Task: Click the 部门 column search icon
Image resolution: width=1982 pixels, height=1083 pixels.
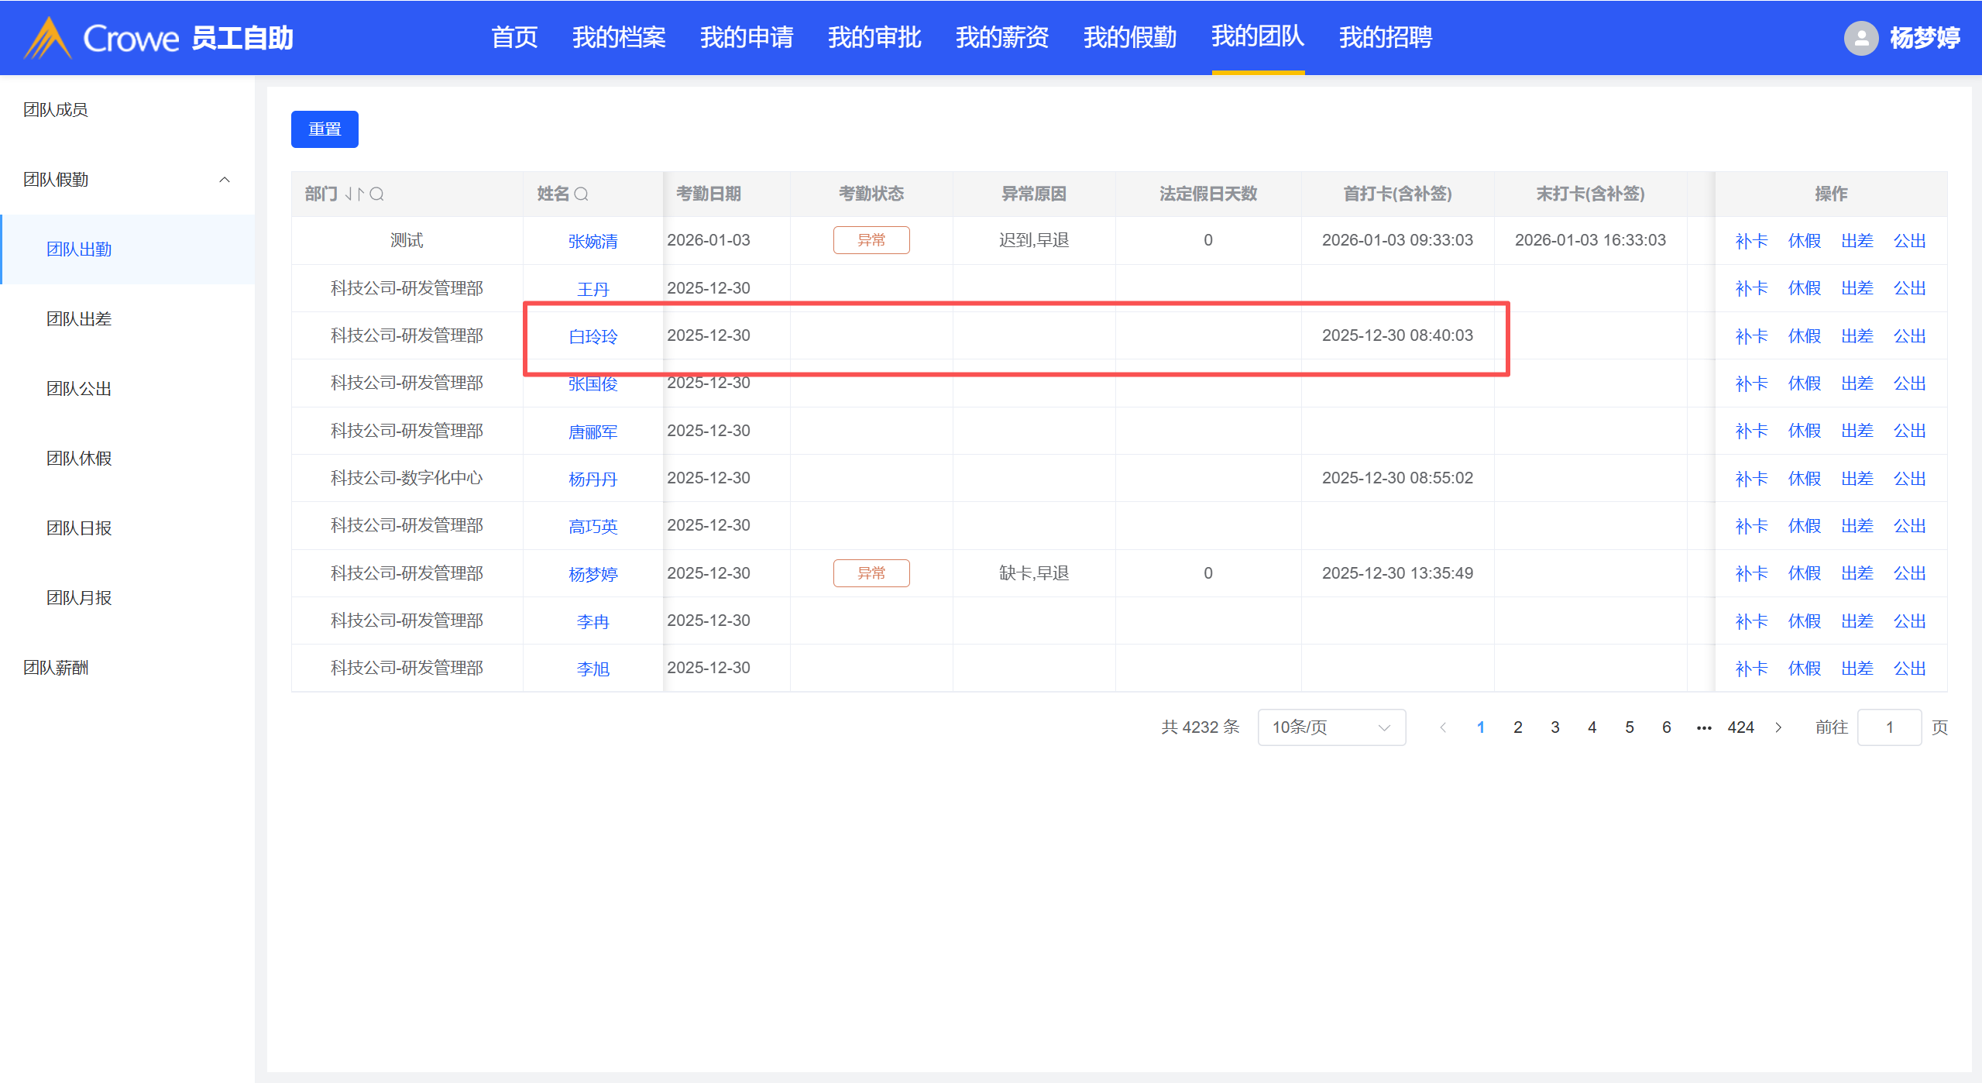Action: pos(377,194)
